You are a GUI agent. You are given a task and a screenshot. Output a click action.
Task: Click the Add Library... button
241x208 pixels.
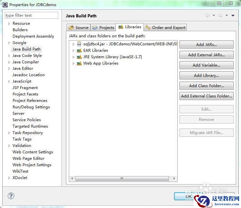(x=207, y=76)
